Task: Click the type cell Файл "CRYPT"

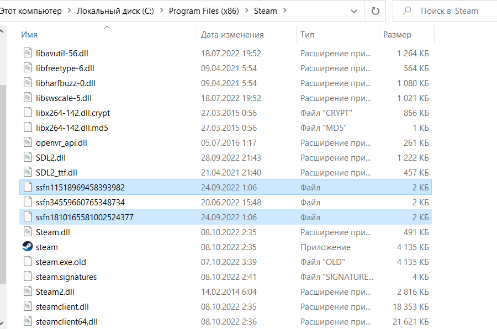Action: [326, 113]
